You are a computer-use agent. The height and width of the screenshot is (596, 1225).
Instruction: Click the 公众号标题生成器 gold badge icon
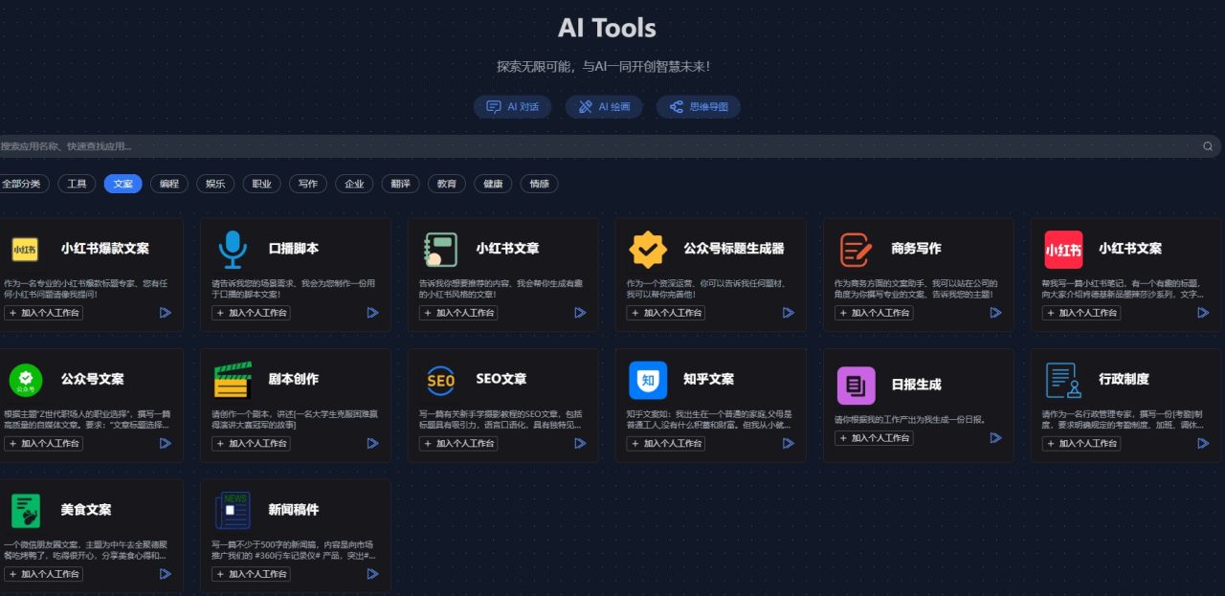click(648, 248)
